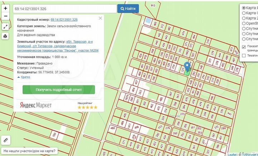Click the Найти search button
This screenshot has height=156, width=258.
pos(128,9)
